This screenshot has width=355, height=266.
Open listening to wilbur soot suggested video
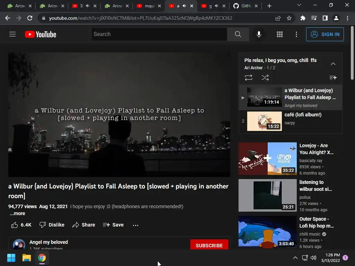tap(315, 186)
